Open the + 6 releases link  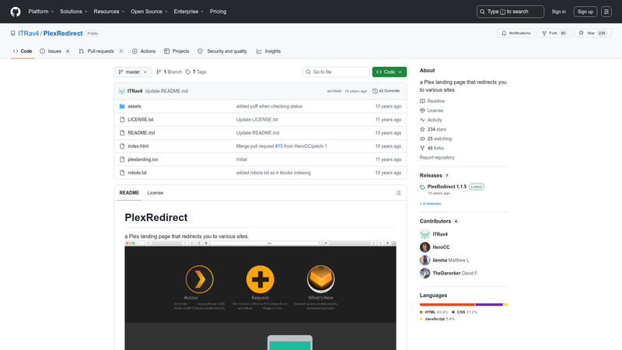[431, 204]
